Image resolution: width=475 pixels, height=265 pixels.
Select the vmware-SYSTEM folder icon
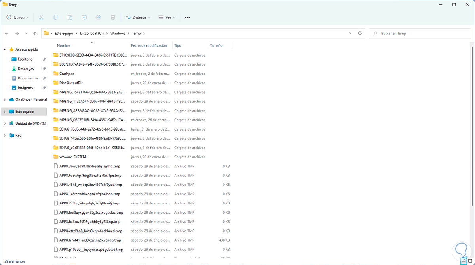[x=56, y=157]
